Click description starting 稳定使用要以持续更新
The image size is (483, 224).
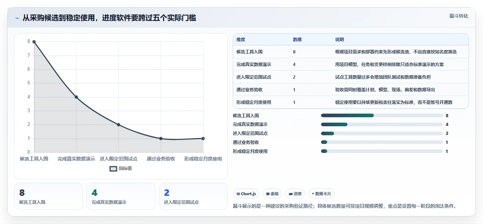(394, 102)
